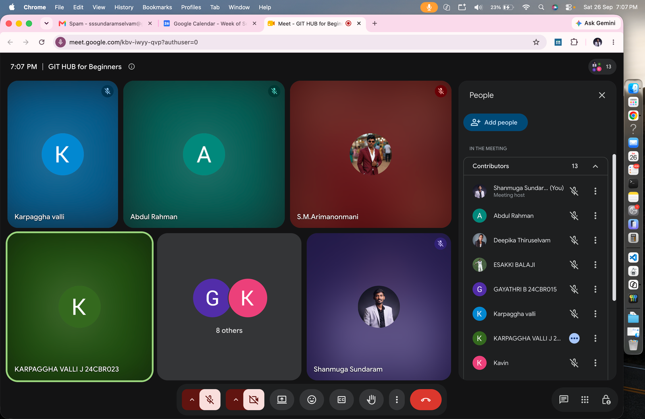Open the Profiles menu in menu bar
This screenshot has width=645, height=419.
(191, 7)
